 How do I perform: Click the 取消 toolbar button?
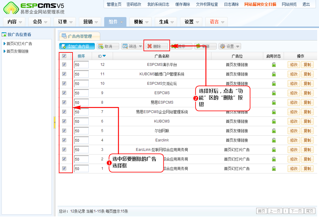click(108, 46)
